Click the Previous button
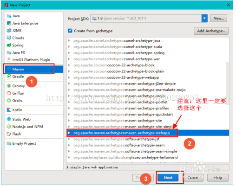Screen dimensions: 236x186 point(143,178)
